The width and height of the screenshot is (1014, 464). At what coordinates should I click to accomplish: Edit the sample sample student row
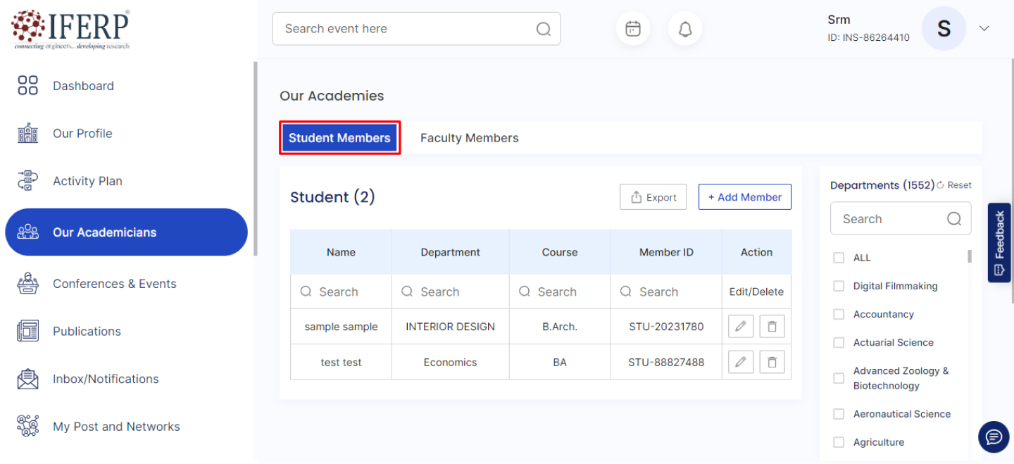pyautogui.click(x=740, y=327)
